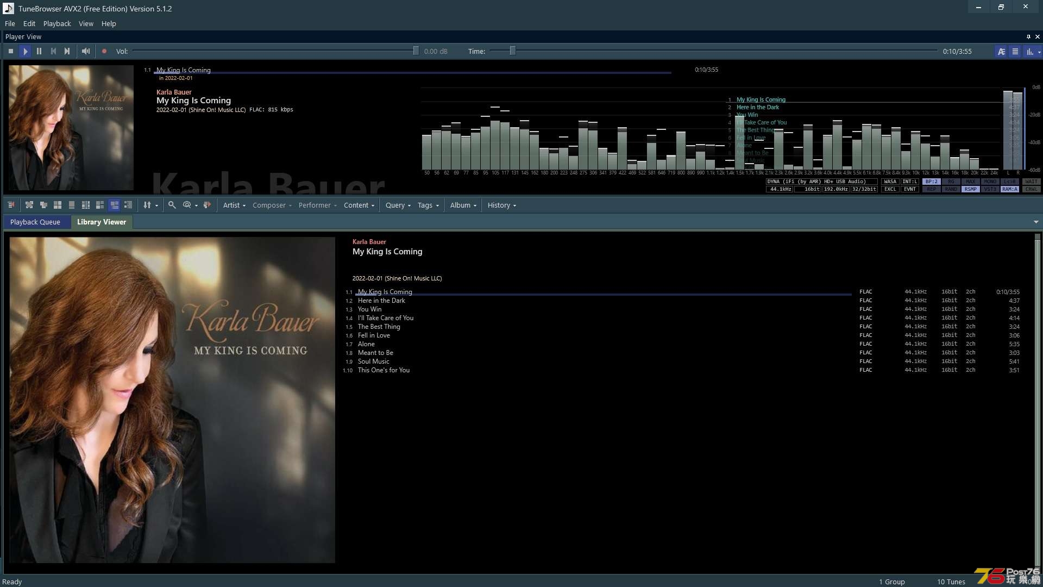1043x587 pixels.
Task: Select the multi-column grid view icon
Action: (x=86, y=205)
